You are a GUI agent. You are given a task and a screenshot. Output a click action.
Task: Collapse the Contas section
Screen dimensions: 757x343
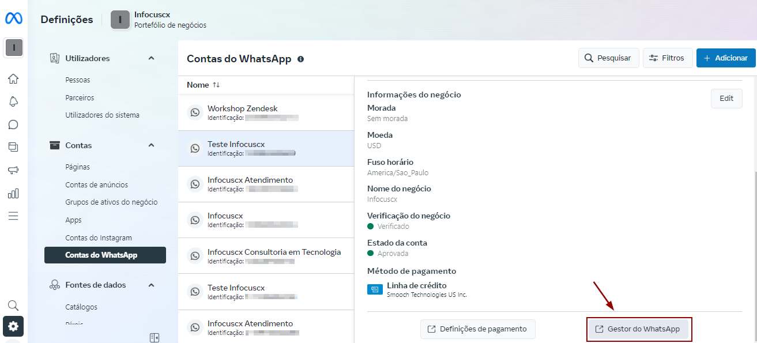coord(151,145)
